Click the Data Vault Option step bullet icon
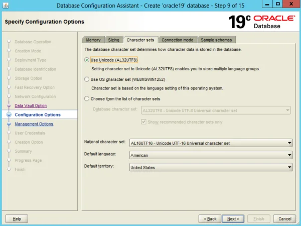 [x=9, y=105]
